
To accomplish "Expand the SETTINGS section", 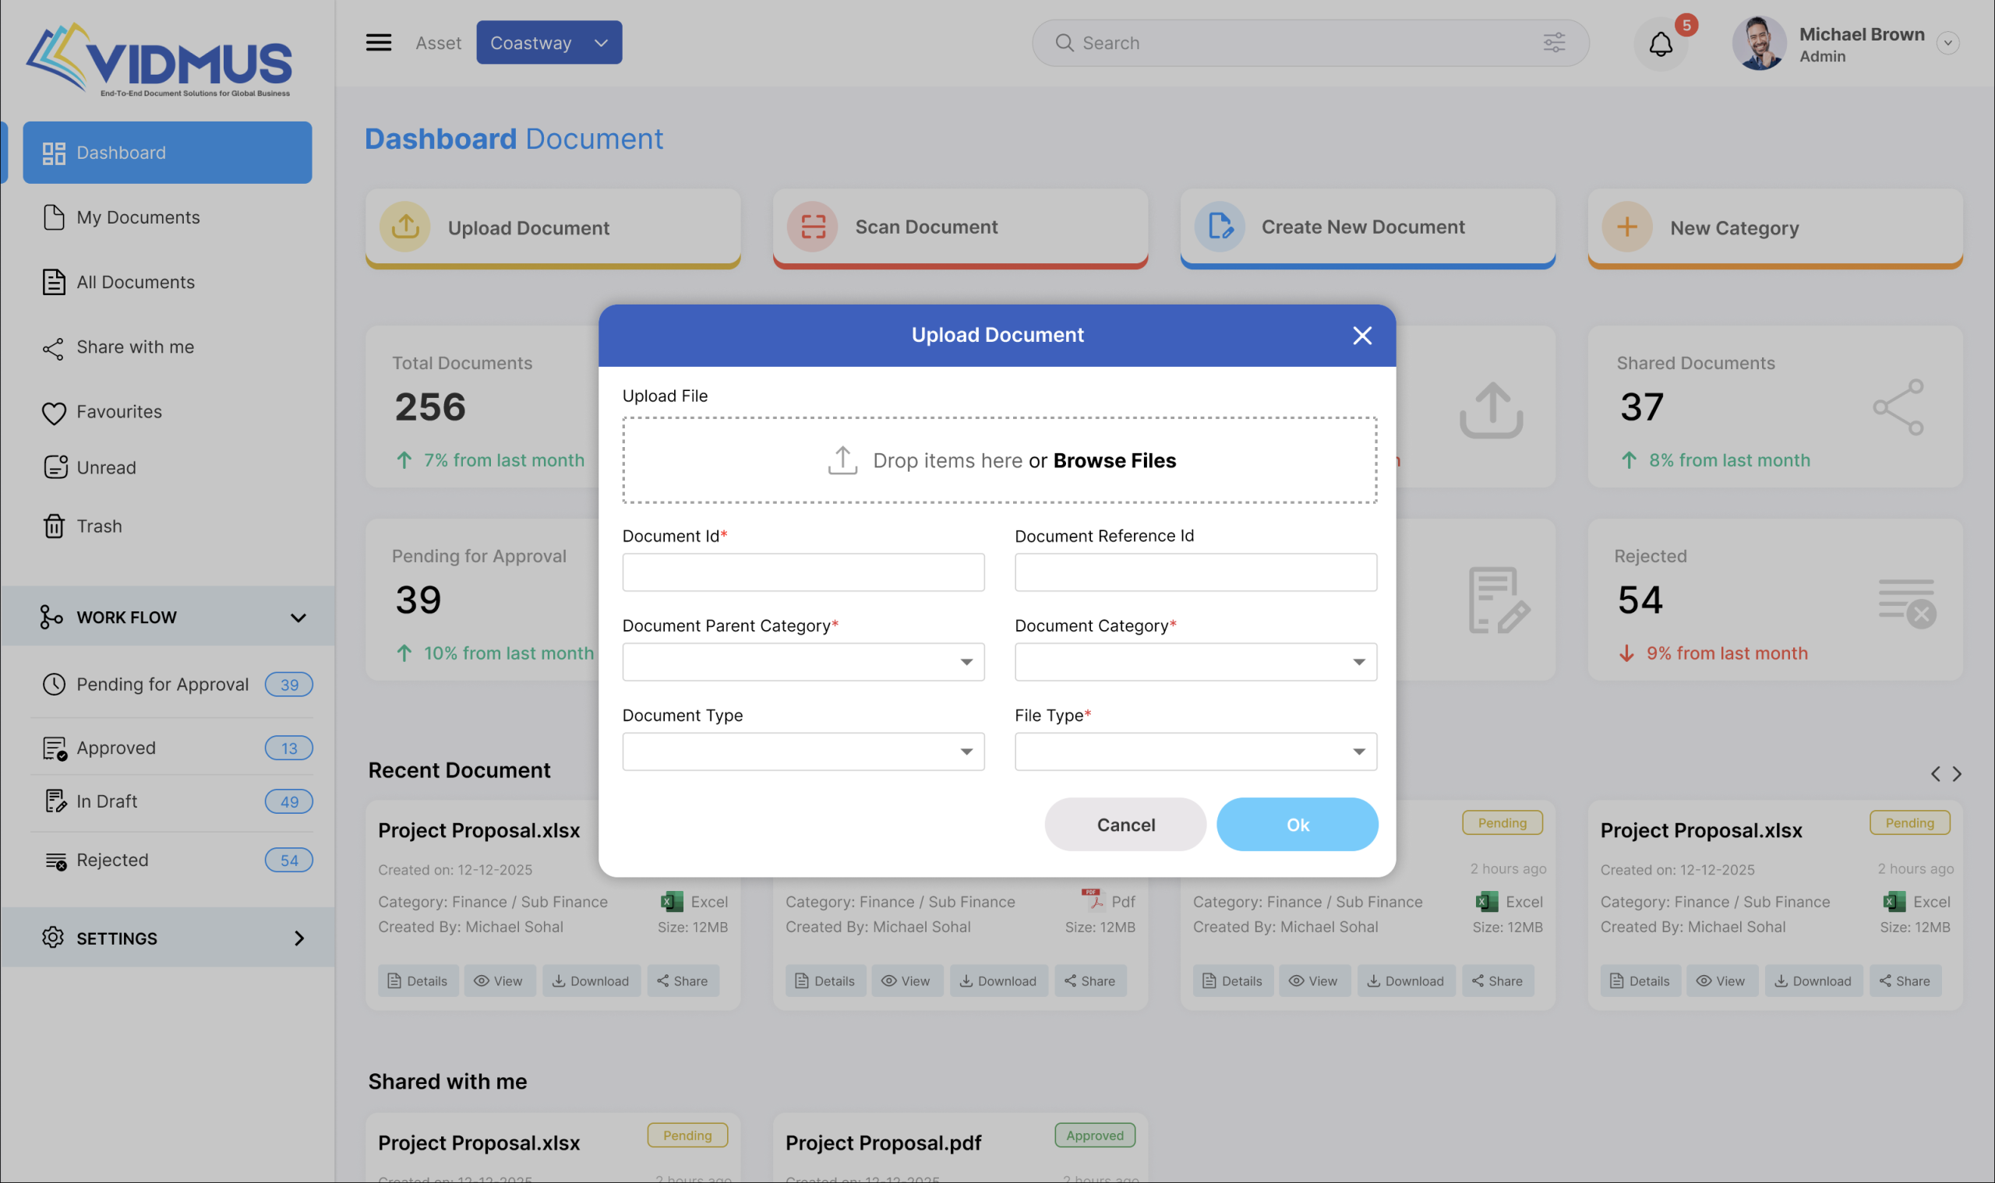I will (298, 938).
